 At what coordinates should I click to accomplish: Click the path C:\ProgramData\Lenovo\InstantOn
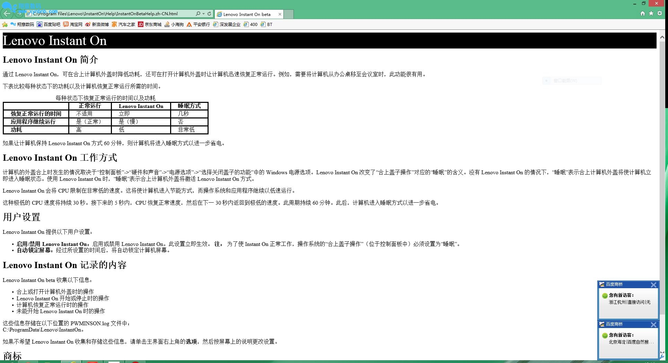(42, 330)
